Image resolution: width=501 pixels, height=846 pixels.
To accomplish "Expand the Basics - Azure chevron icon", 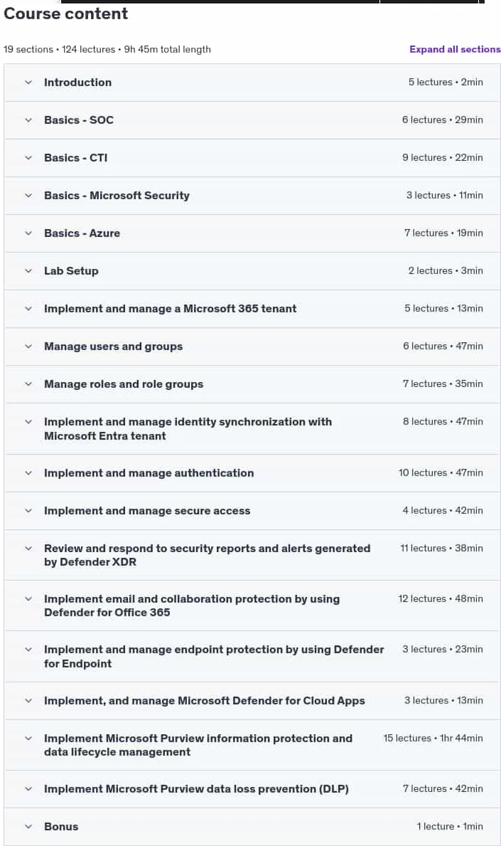I will [28, 233].
